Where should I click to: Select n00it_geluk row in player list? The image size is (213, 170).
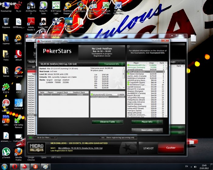(146, 72)
